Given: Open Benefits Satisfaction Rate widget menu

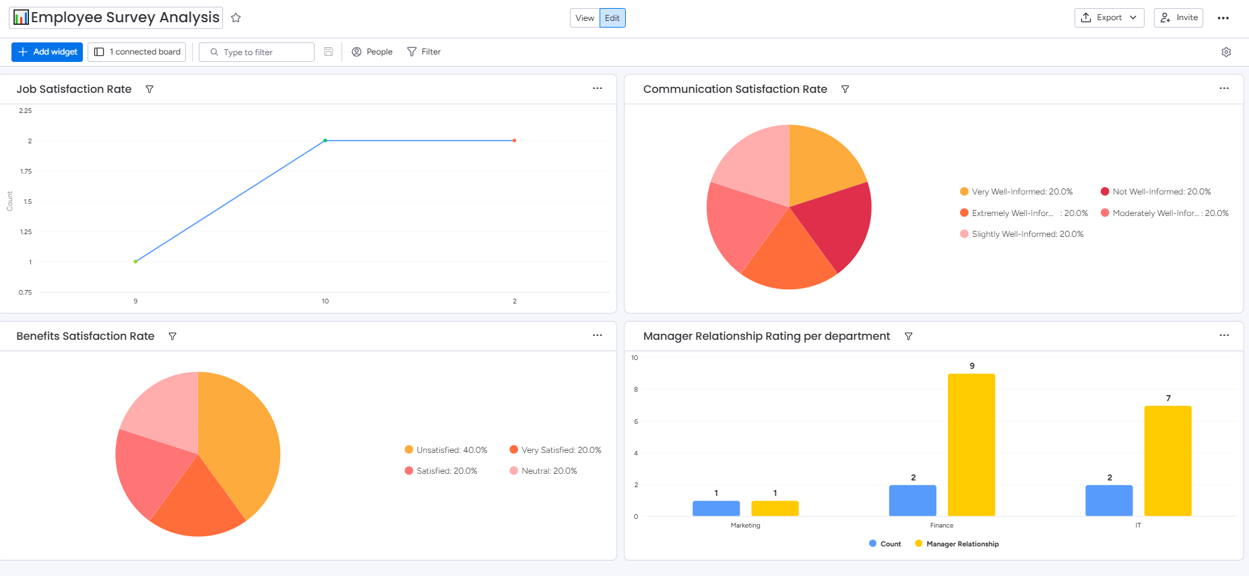Looking at the screenshot, I should (x=598, y=335).
